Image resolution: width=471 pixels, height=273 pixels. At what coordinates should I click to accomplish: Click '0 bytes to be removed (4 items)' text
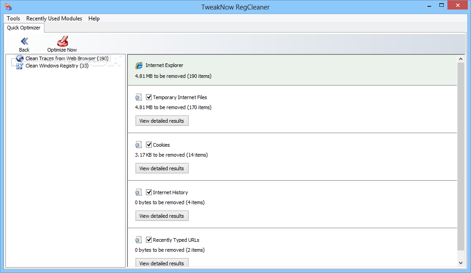click(170, 202)
